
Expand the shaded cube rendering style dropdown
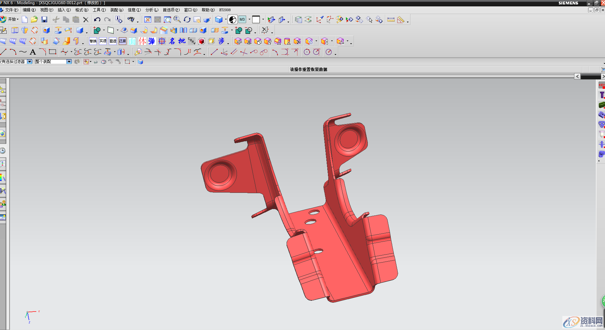pyautogui.click(x=226, y=20)
